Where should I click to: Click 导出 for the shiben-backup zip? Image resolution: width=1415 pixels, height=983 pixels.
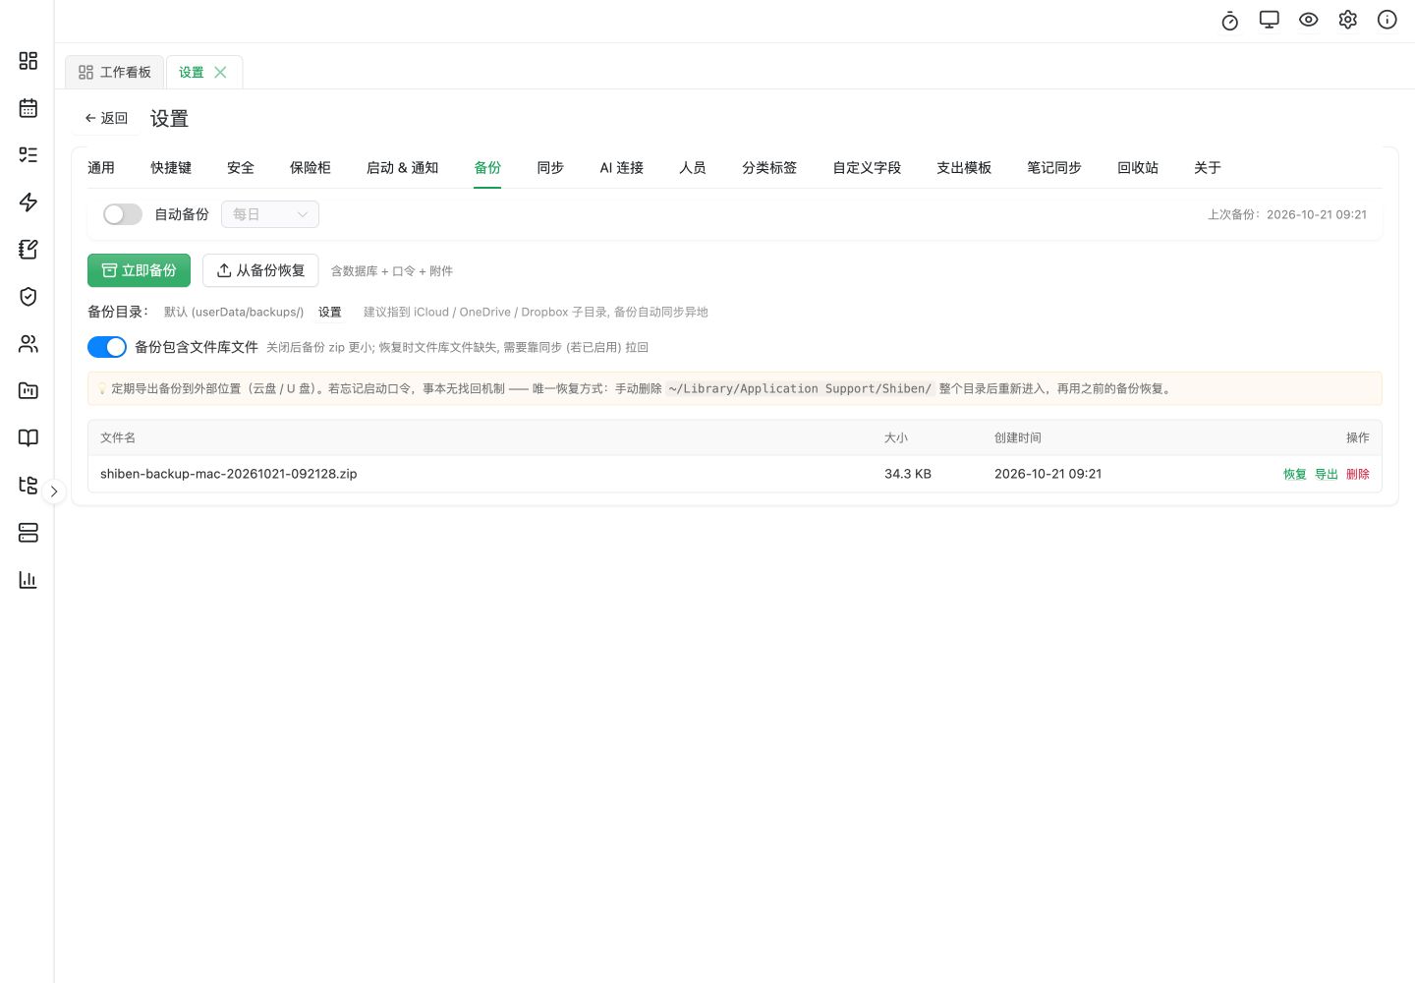point(1327,475)
